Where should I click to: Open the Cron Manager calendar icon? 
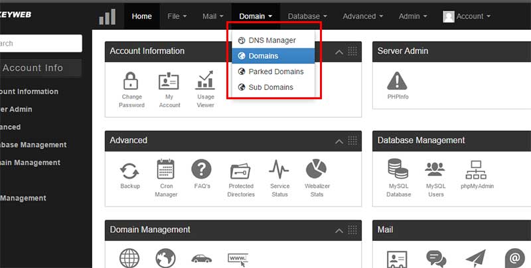coord(165,169)
